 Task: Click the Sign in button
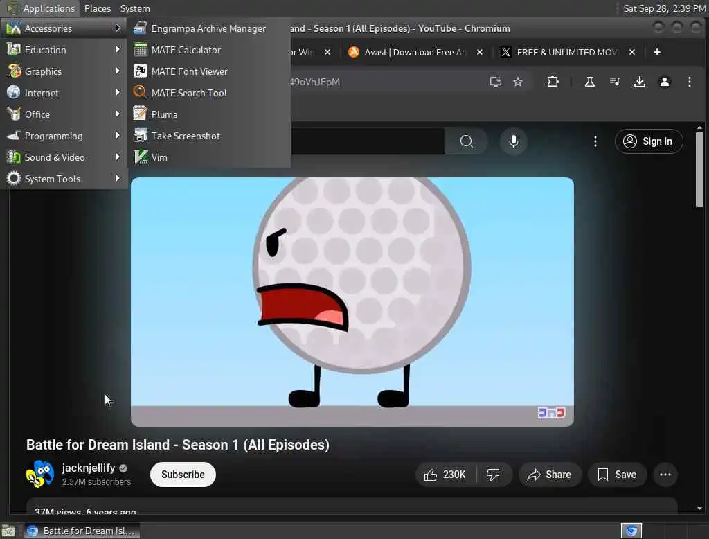pos(648,141)
